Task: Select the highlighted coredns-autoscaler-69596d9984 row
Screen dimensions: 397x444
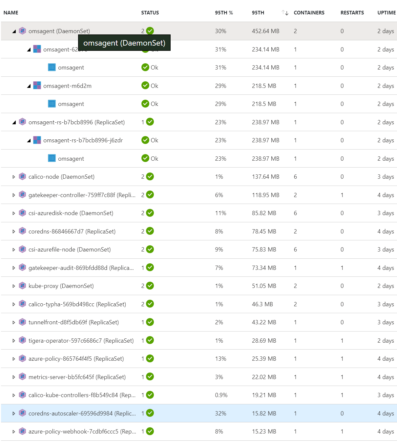Action: click(x=197, y=413)
